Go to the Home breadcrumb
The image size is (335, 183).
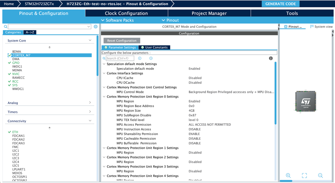point(9,4)
